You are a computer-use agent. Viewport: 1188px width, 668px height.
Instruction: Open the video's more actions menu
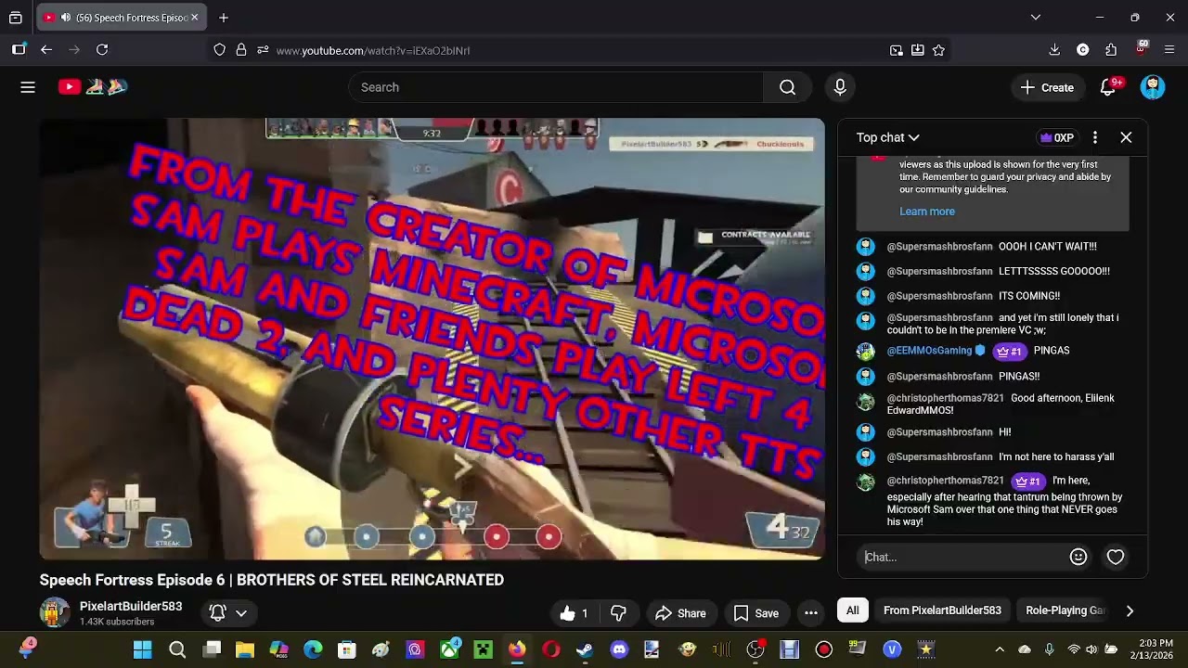[x=811, y=613]
